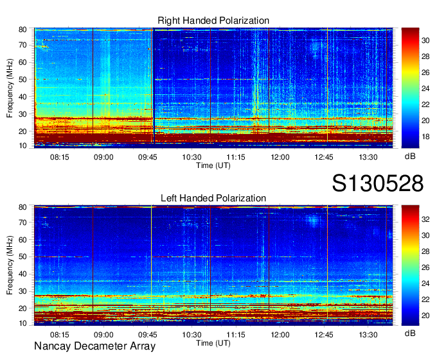Click the 20 dB value on the bottom color bar
437x354 pixels.
point(425,316)
